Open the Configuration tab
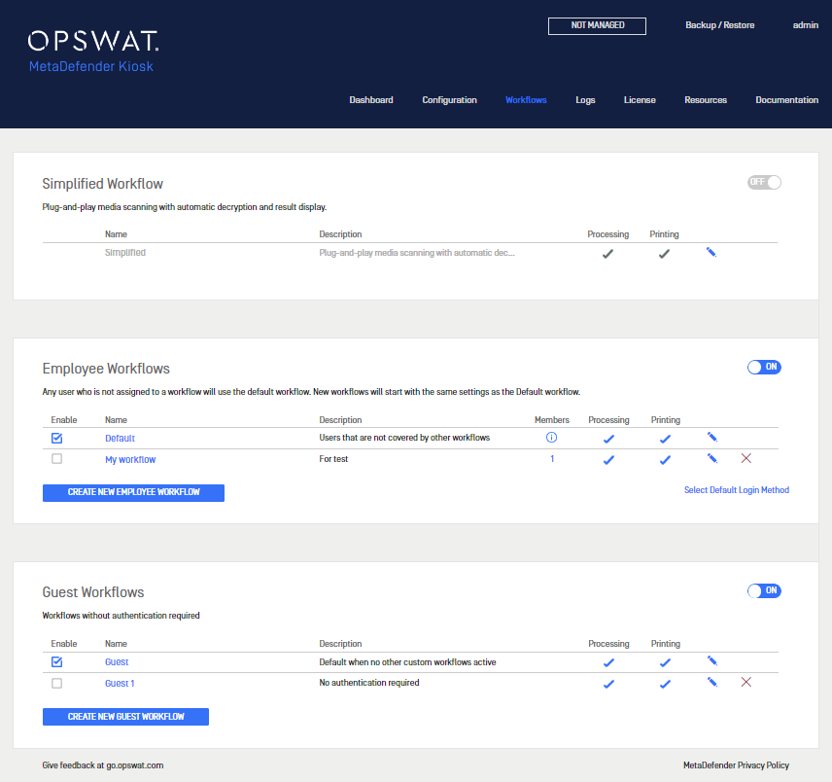This screenshot has height=782, width=832. [x=449, y=100]
